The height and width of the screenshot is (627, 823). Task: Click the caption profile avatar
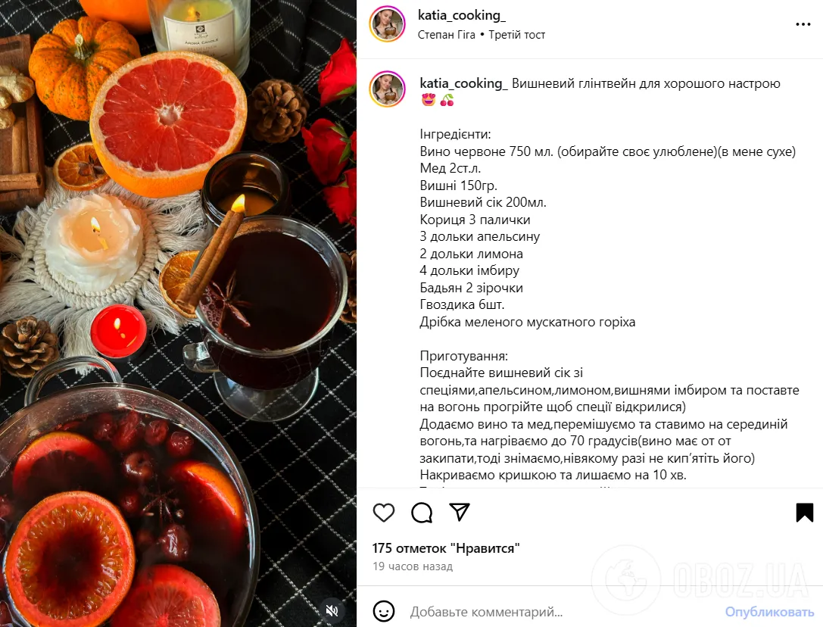click(388, 89)
